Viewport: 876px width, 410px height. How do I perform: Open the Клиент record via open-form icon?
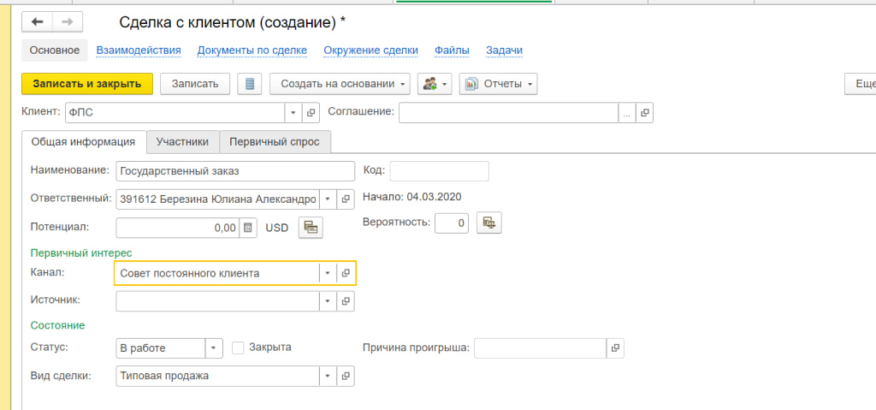pyautogui.click(x=311, y=112)
